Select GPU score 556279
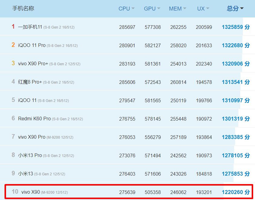This screenshot has height=200, width=255. pyautogui.click(x=153, y=137)
